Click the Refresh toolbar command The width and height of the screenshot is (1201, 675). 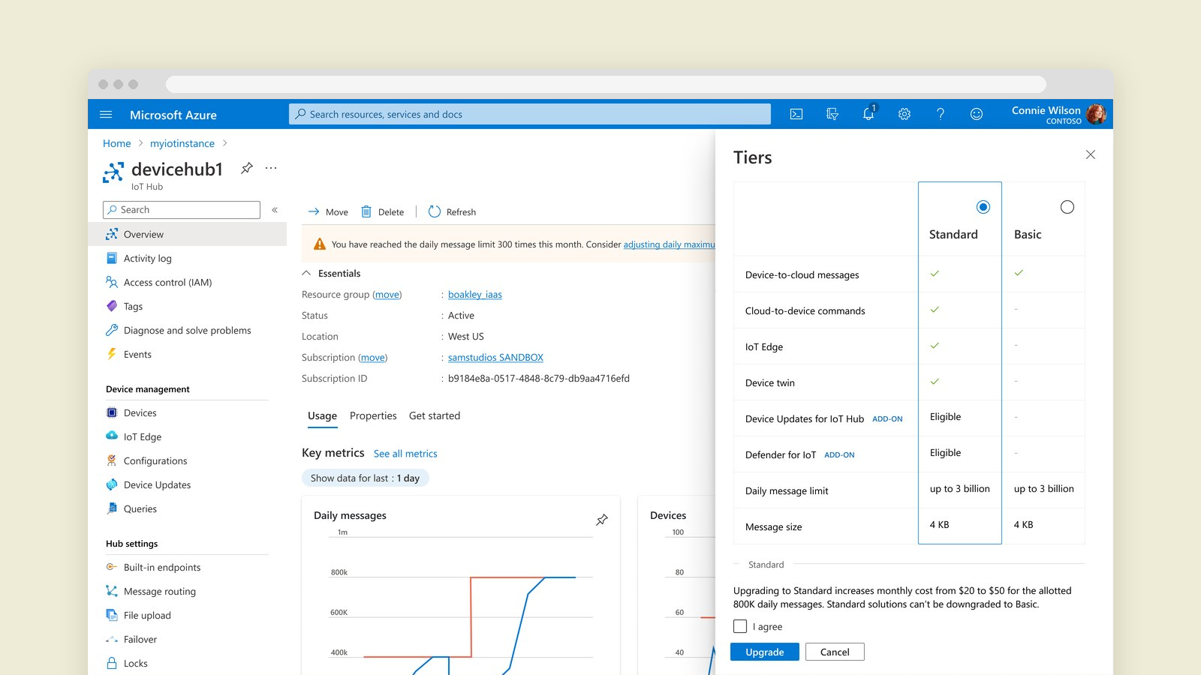452,211
